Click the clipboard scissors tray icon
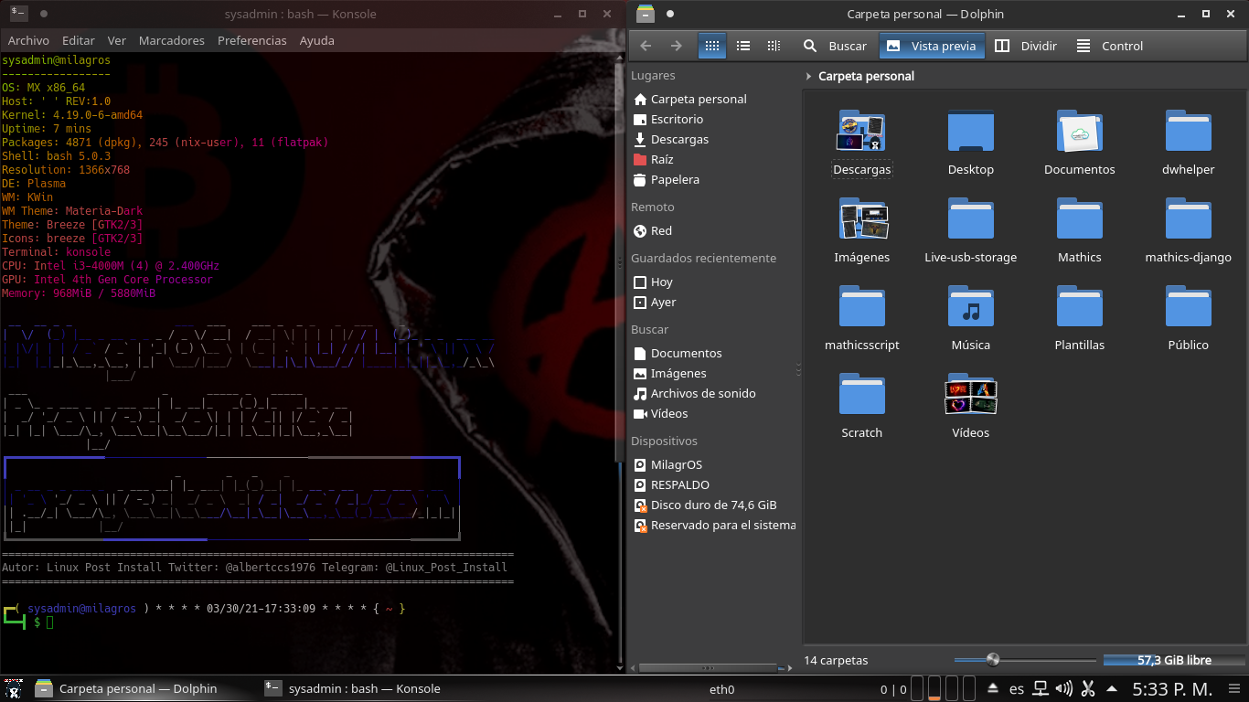The height and width of the screenshot is (702, 1249). coord(1088,689)
